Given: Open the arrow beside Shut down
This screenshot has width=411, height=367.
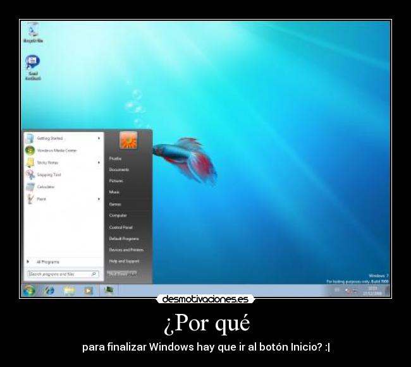Looking at the screenshot, I should 133,274.
